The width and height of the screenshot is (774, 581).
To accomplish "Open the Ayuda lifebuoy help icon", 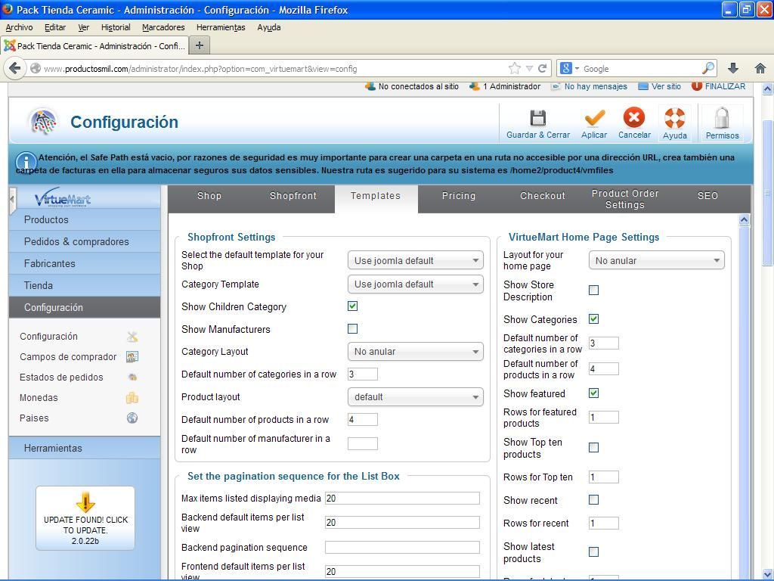I will pyautogui.click(x=674, y=118).
